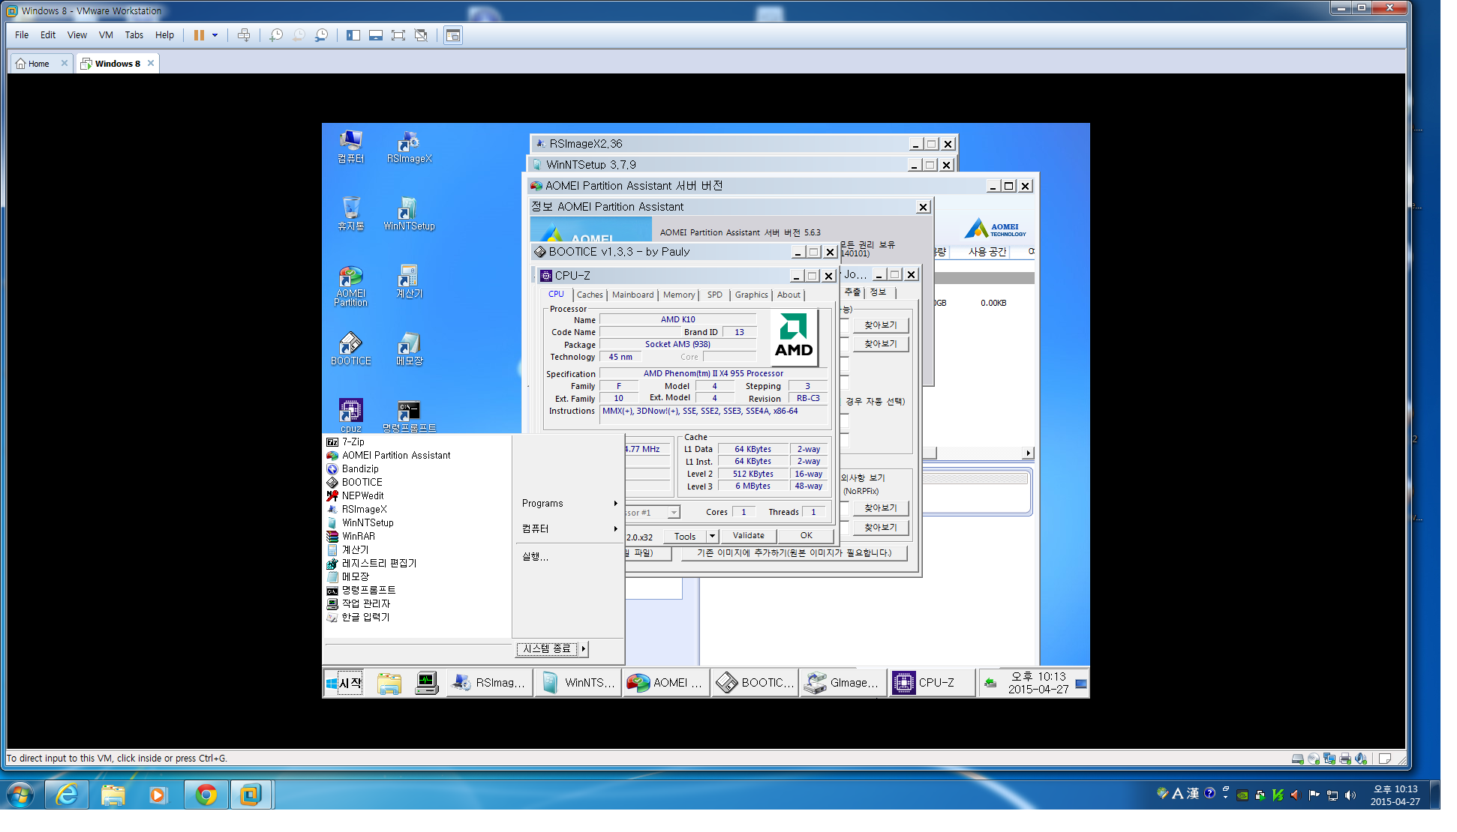Screen dimensions: 1457x832
Task: Open the cpuz desktop shortcut
Action: (x=350, y=416)
